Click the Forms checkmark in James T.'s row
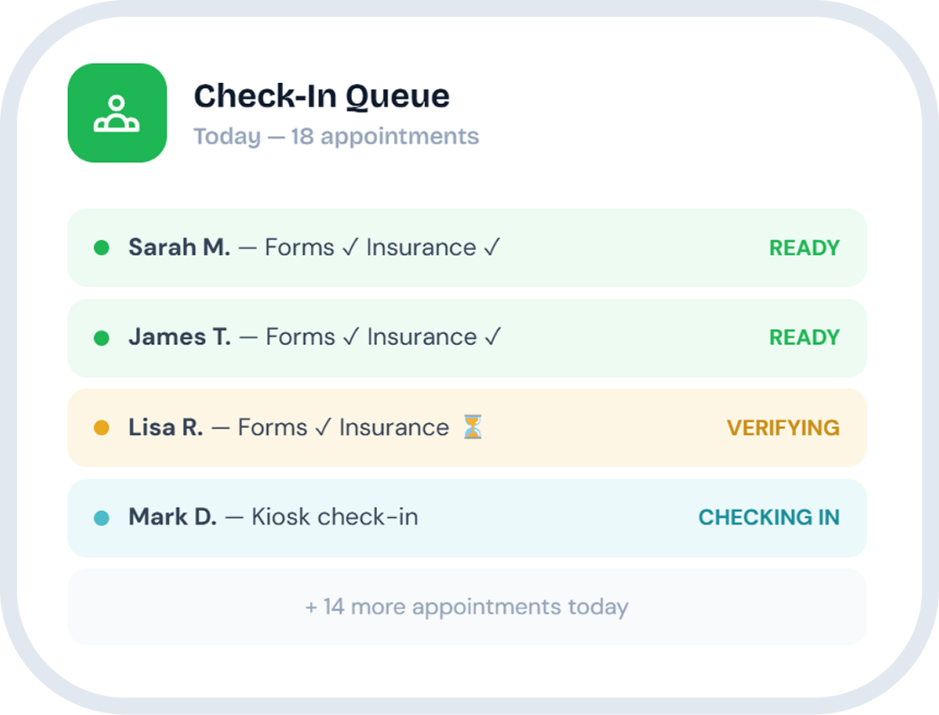The image size is (939, 715). (x=350, y=337)
